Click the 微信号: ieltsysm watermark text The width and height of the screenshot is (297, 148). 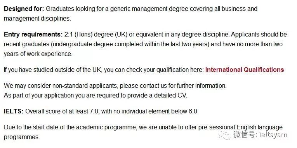pos(260,135)
